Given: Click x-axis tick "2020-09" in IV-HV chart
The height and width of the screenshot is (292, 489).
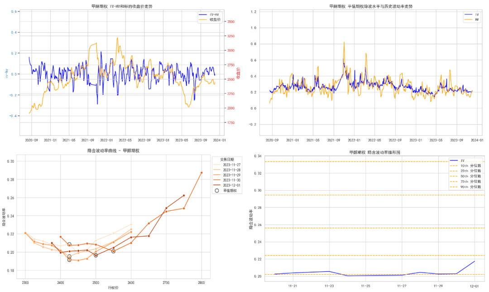Looking at the screenshot, I should click(31, 140).
